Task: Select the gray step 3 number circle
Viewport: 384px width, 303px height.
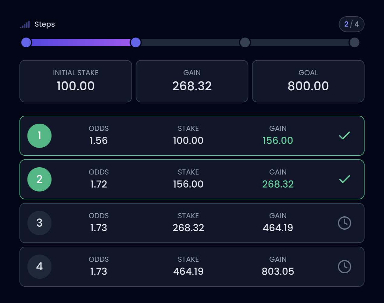Action: click(39, 223)
